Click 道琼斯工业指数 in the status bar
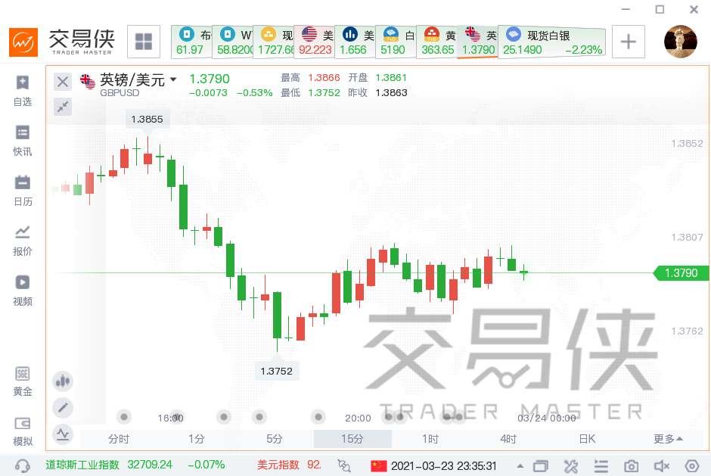Screen dimensions: 711x476 click(82, 465)
